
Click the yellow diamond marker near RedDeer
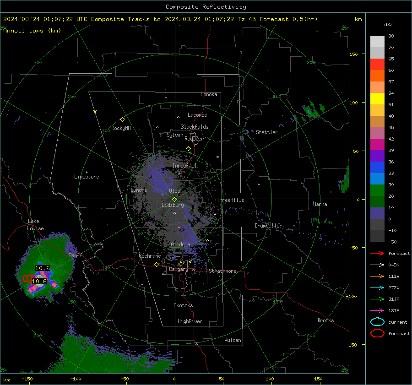(x=189, y=149)
